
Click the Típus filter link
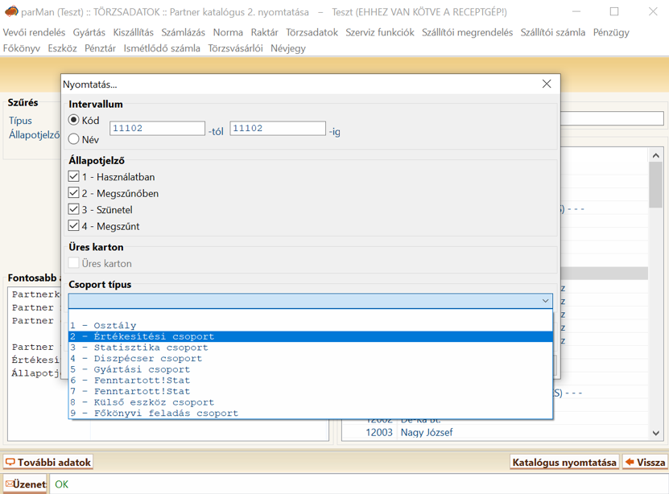click(x=20, y=121)
